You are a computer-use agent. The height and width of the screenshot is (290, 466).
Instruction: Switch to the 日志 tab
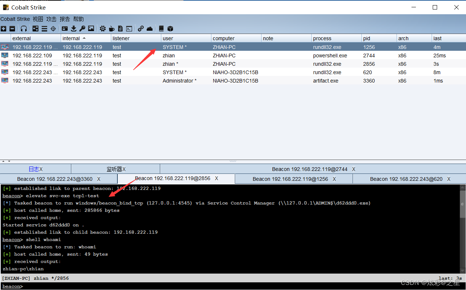click(35, 169)
